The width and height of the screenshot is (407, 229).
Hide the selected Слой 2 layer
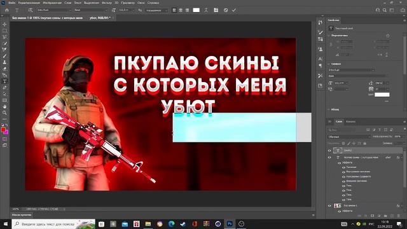tap(329, 150)
